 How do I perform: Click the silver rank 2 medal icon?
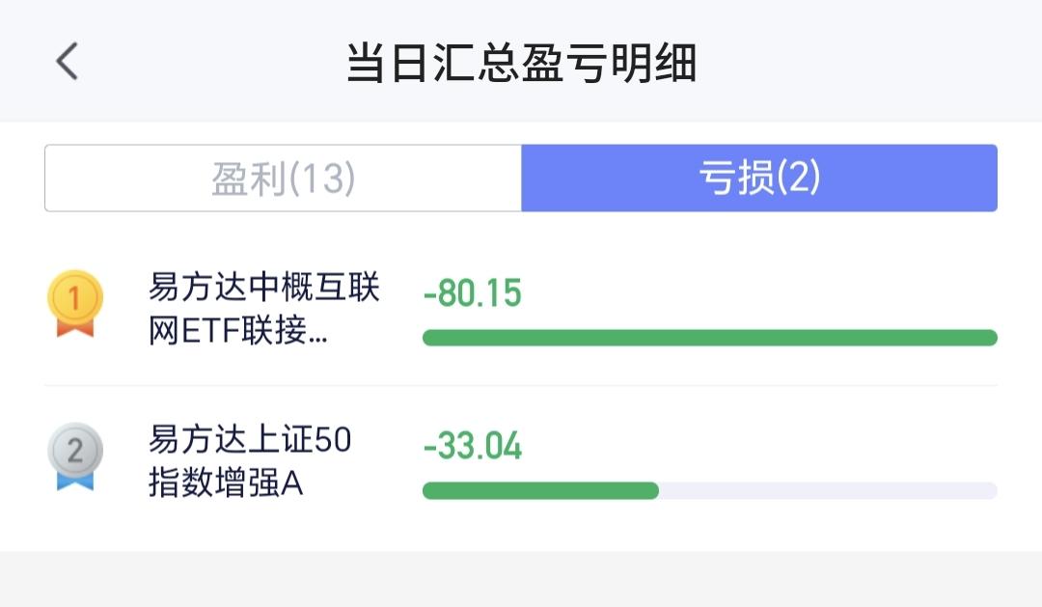pos(74,449)
